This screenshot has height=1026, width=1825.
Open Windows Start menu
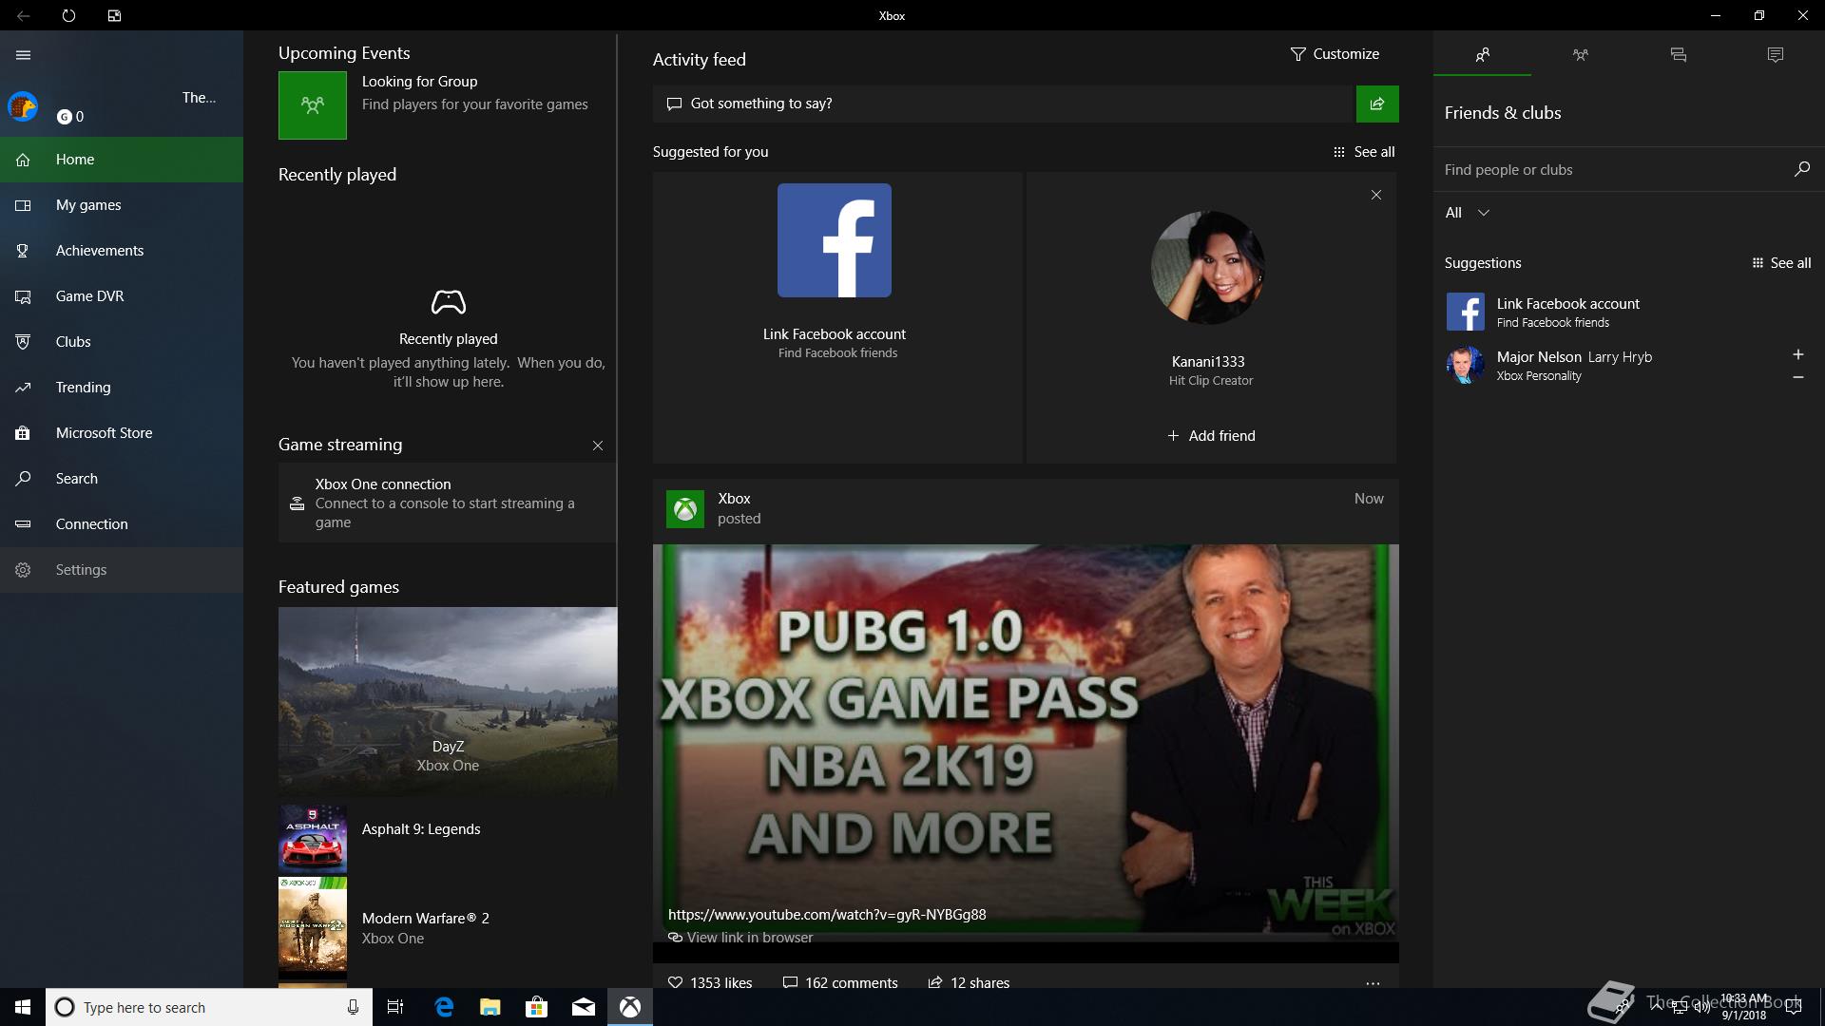(x=23, y=1007)
